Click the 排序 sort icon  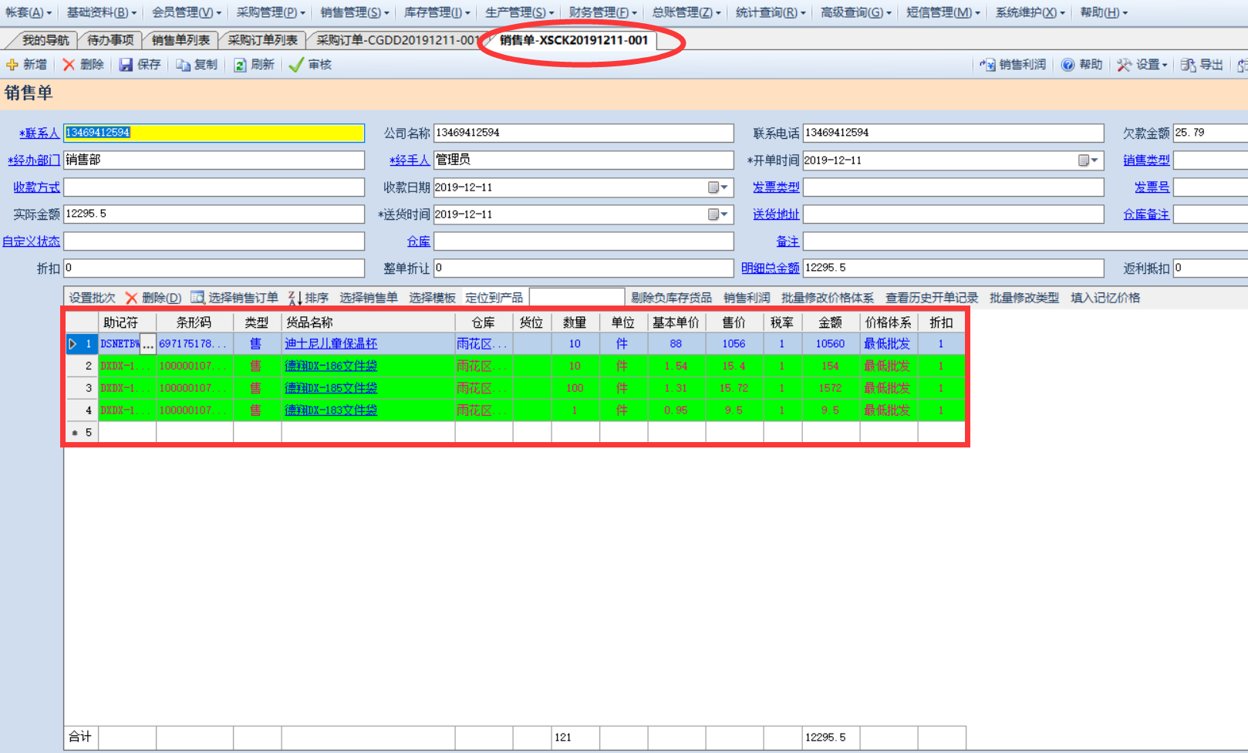coord(295,298)
